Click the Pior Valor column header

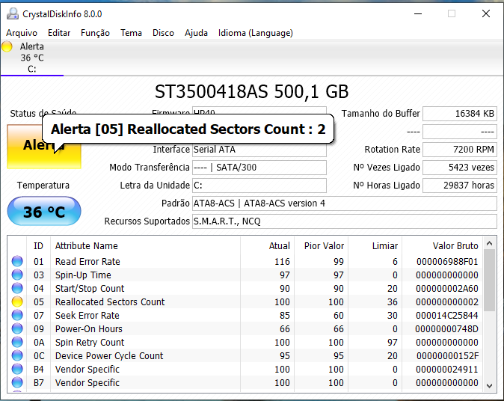(x=321, y=246)
